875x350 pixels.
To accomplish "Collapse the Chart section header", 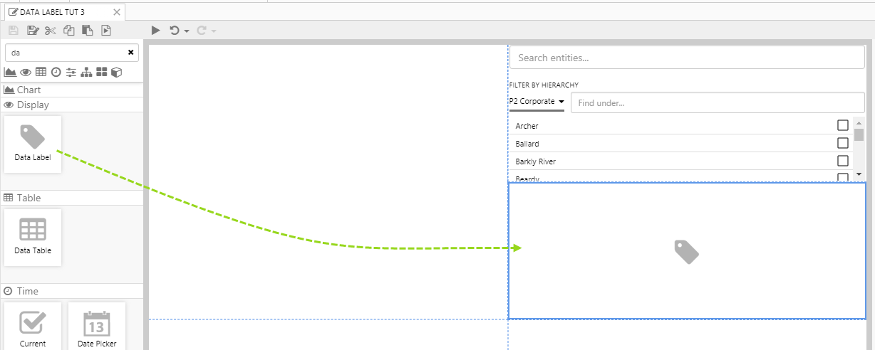I will tap(71, 90).
